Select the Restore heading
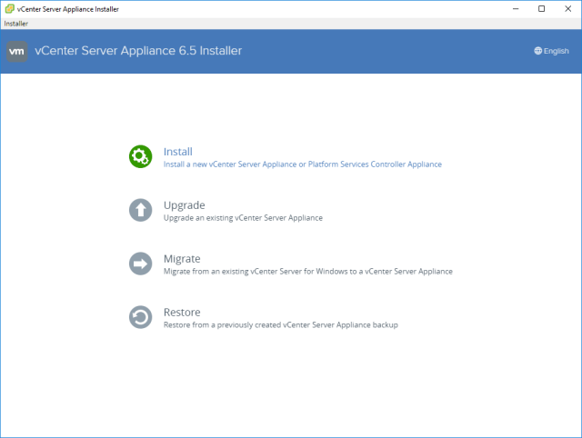582x438 pixels. click(182, 313)
